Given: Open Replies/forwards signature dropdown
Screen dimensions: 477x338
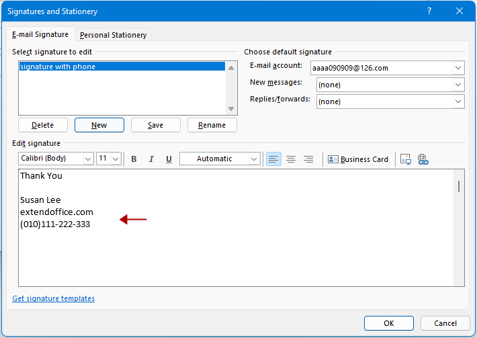Looking at the screenshot, I should pyautogui.click(x=458, y=101).
